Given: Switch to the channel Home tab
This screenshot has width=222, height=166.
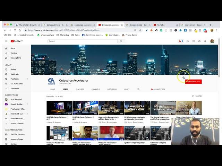Looking at the screenshot, I should click(53, 89).
